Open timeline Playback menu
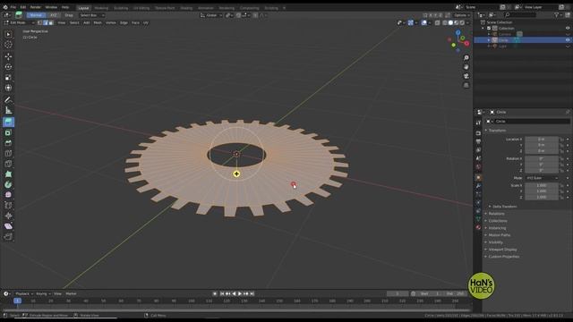 click(x=24, y=293)
